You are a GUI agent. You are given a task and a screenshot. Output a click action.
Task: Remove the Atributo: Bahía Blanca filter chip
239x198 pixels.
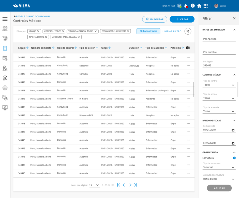(x=79, y=37)
